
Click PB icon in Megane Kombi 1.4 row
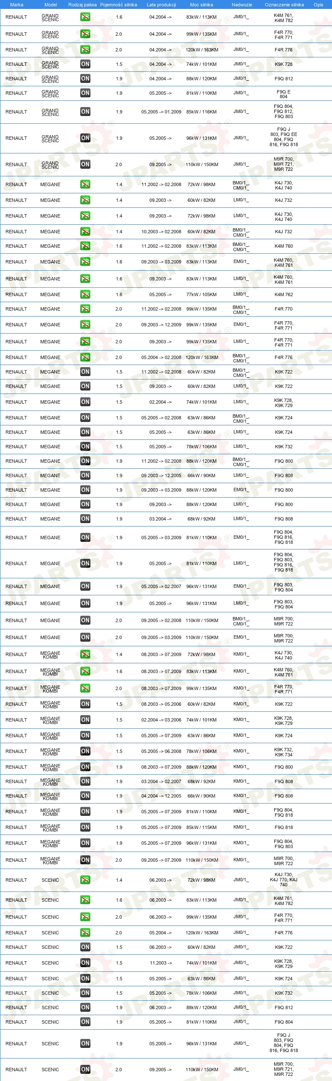pos(85,655)
